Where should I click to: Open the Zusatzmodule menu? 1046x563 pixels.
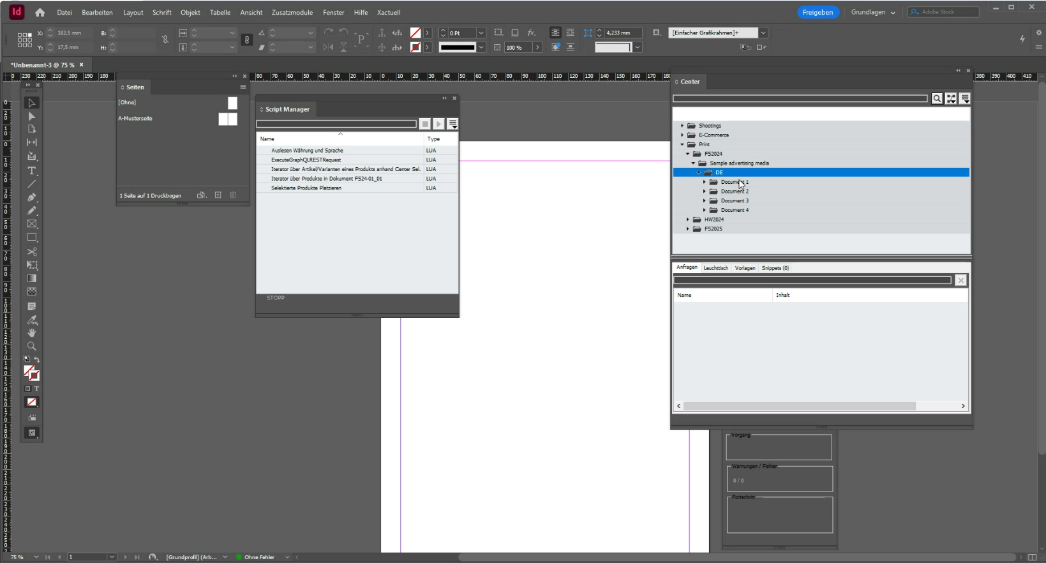tap(292, 12)
